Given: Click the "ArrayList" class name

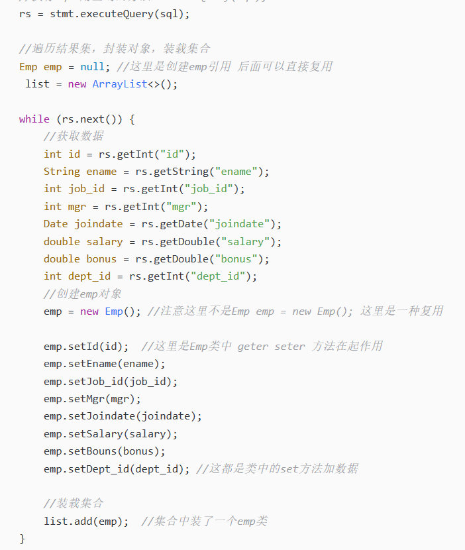Looking at the screenshot, I should point(120,84).
